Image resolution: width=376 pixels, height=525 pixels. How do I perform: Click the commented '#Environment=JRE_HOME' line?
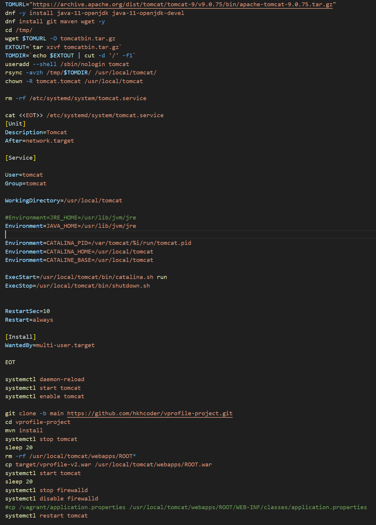point(70,217)
